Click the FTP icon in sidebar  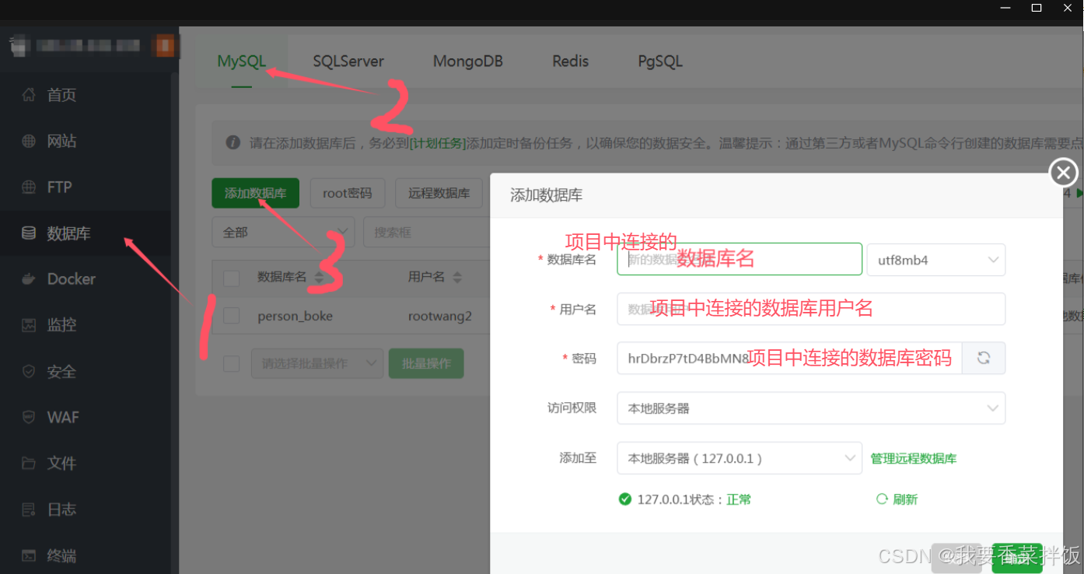(29, 187)
